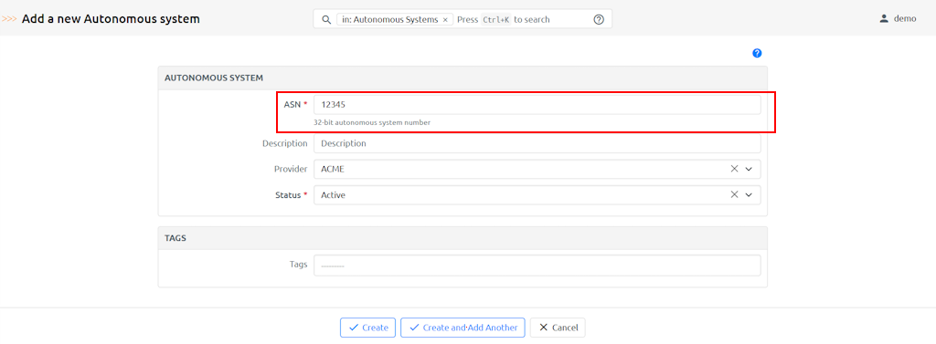Remove the 'in: Autonomous Systems' search filter
This screenshot has width=936, height=344.
[445, 20]
